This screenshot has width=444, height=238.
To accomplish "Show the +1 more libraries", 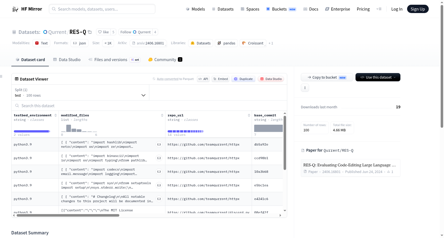I will point(271,43).
